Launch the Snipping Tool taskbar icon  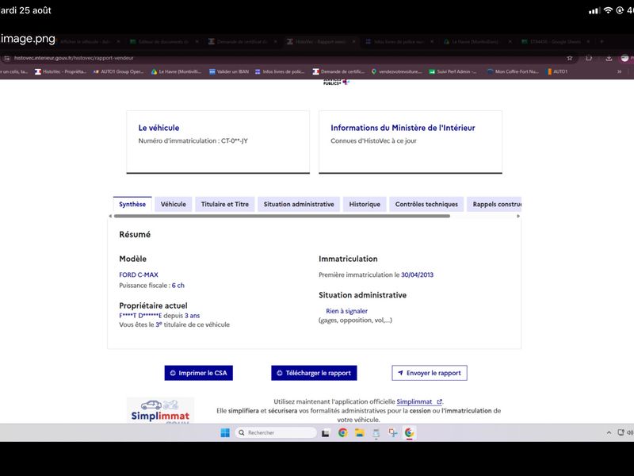point(392,433)
